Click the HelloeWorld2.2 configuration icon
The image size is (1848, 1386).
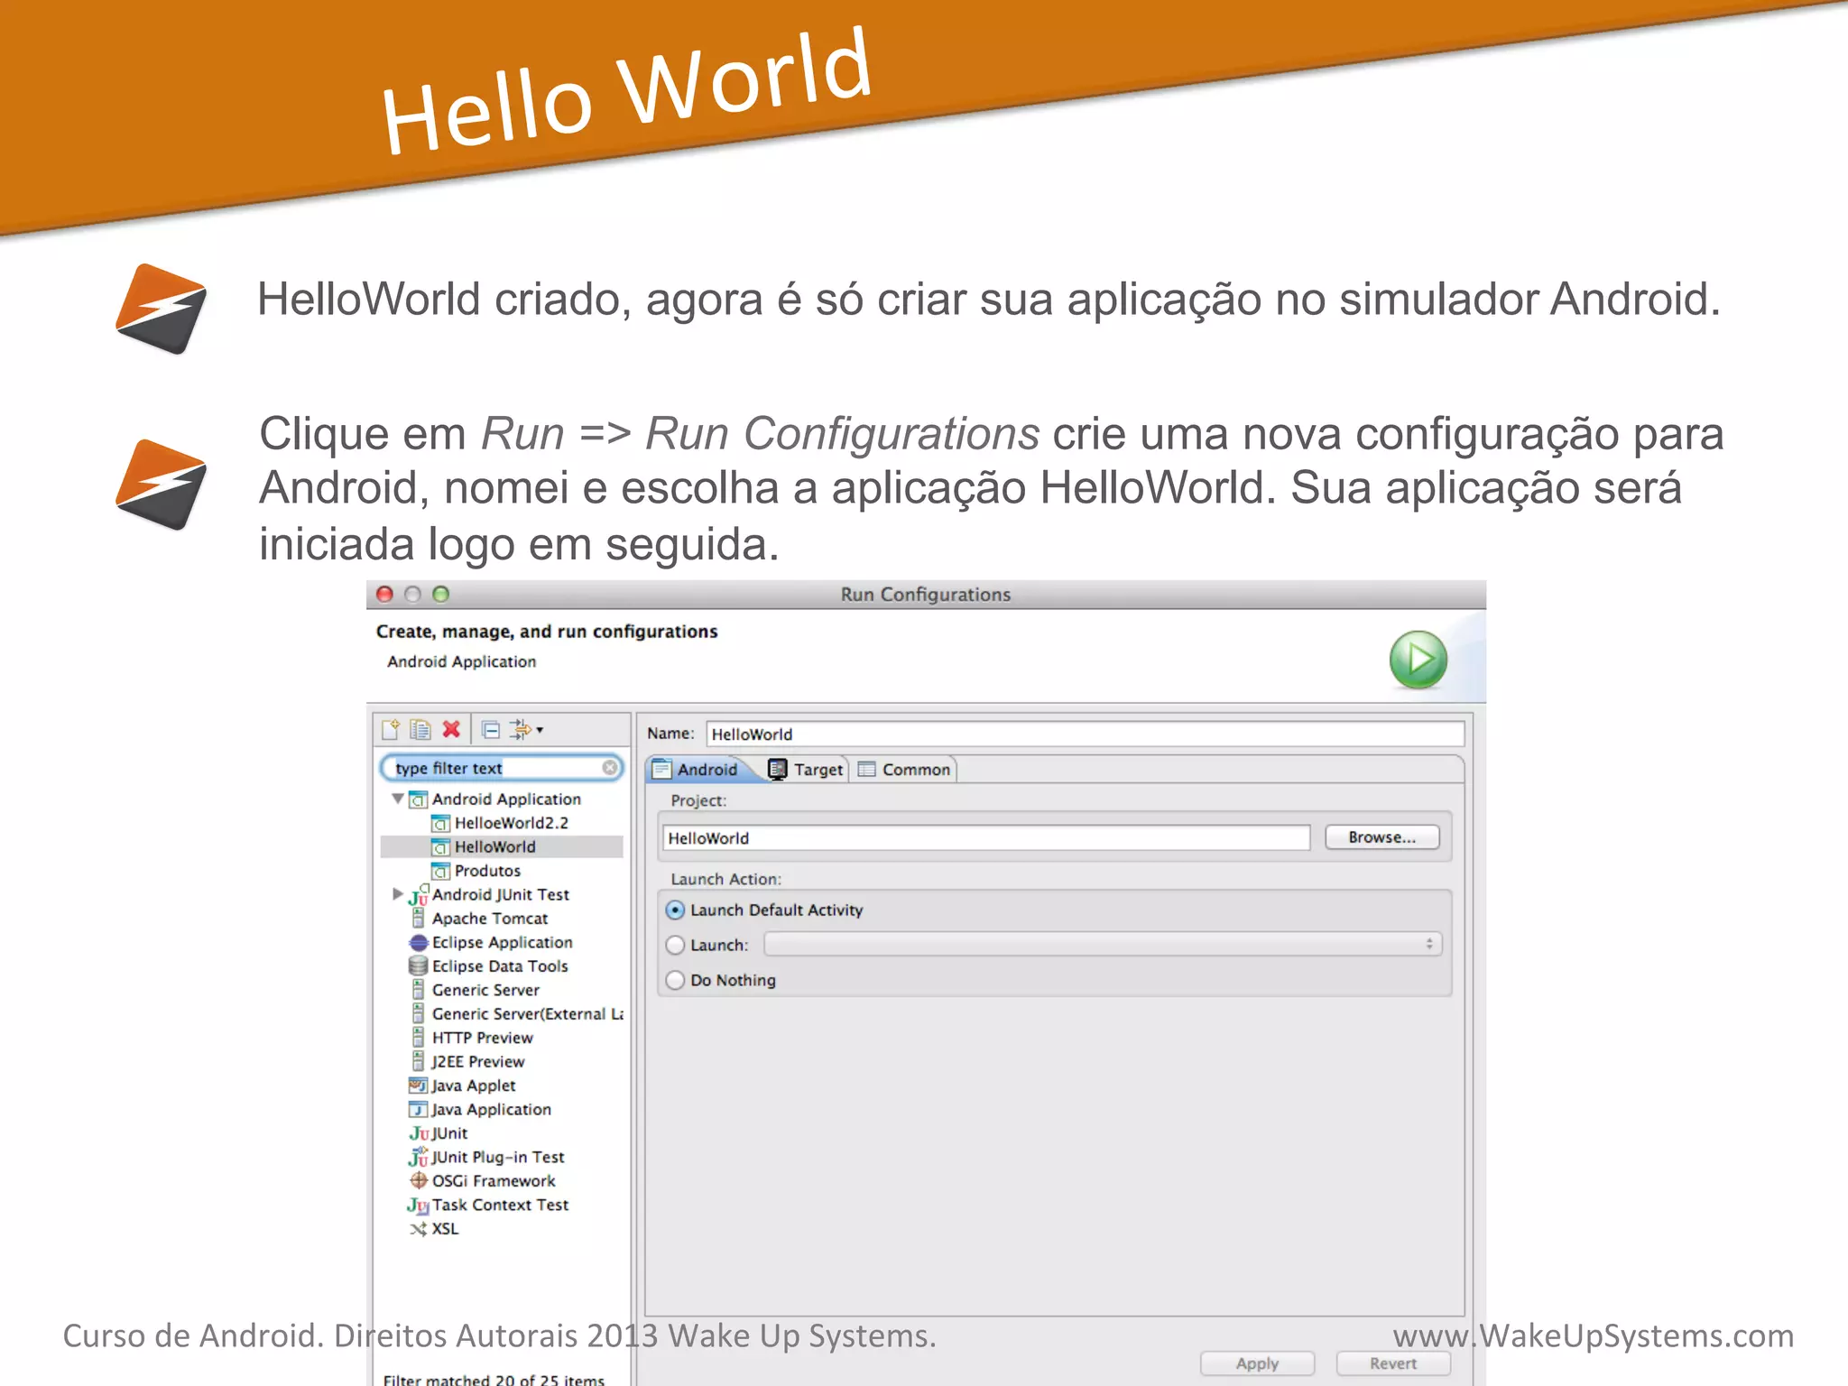(x=440, y=824)
